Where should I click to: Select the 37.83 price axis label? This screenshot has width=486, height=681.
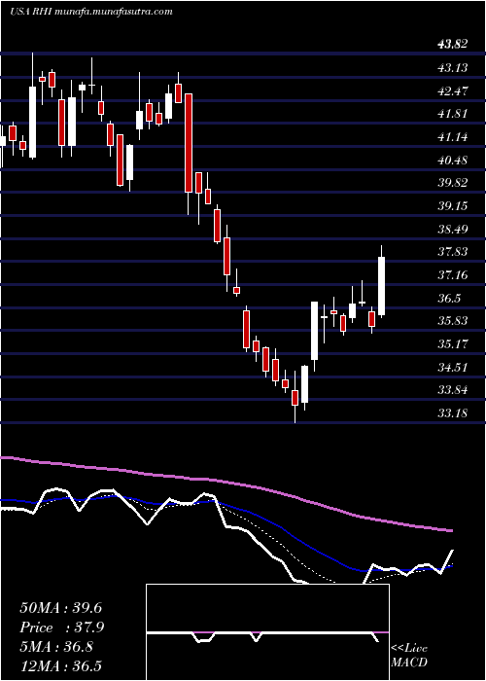[453, 252]
